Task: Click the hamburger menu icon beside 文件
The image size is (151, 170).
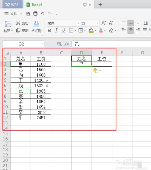Action: [6, 14]
